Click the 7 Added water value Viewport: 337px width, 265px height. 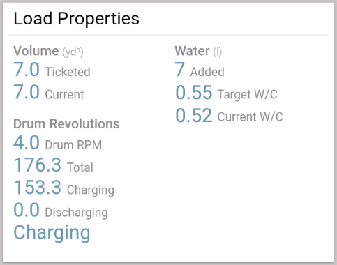[x=180, y=70]
